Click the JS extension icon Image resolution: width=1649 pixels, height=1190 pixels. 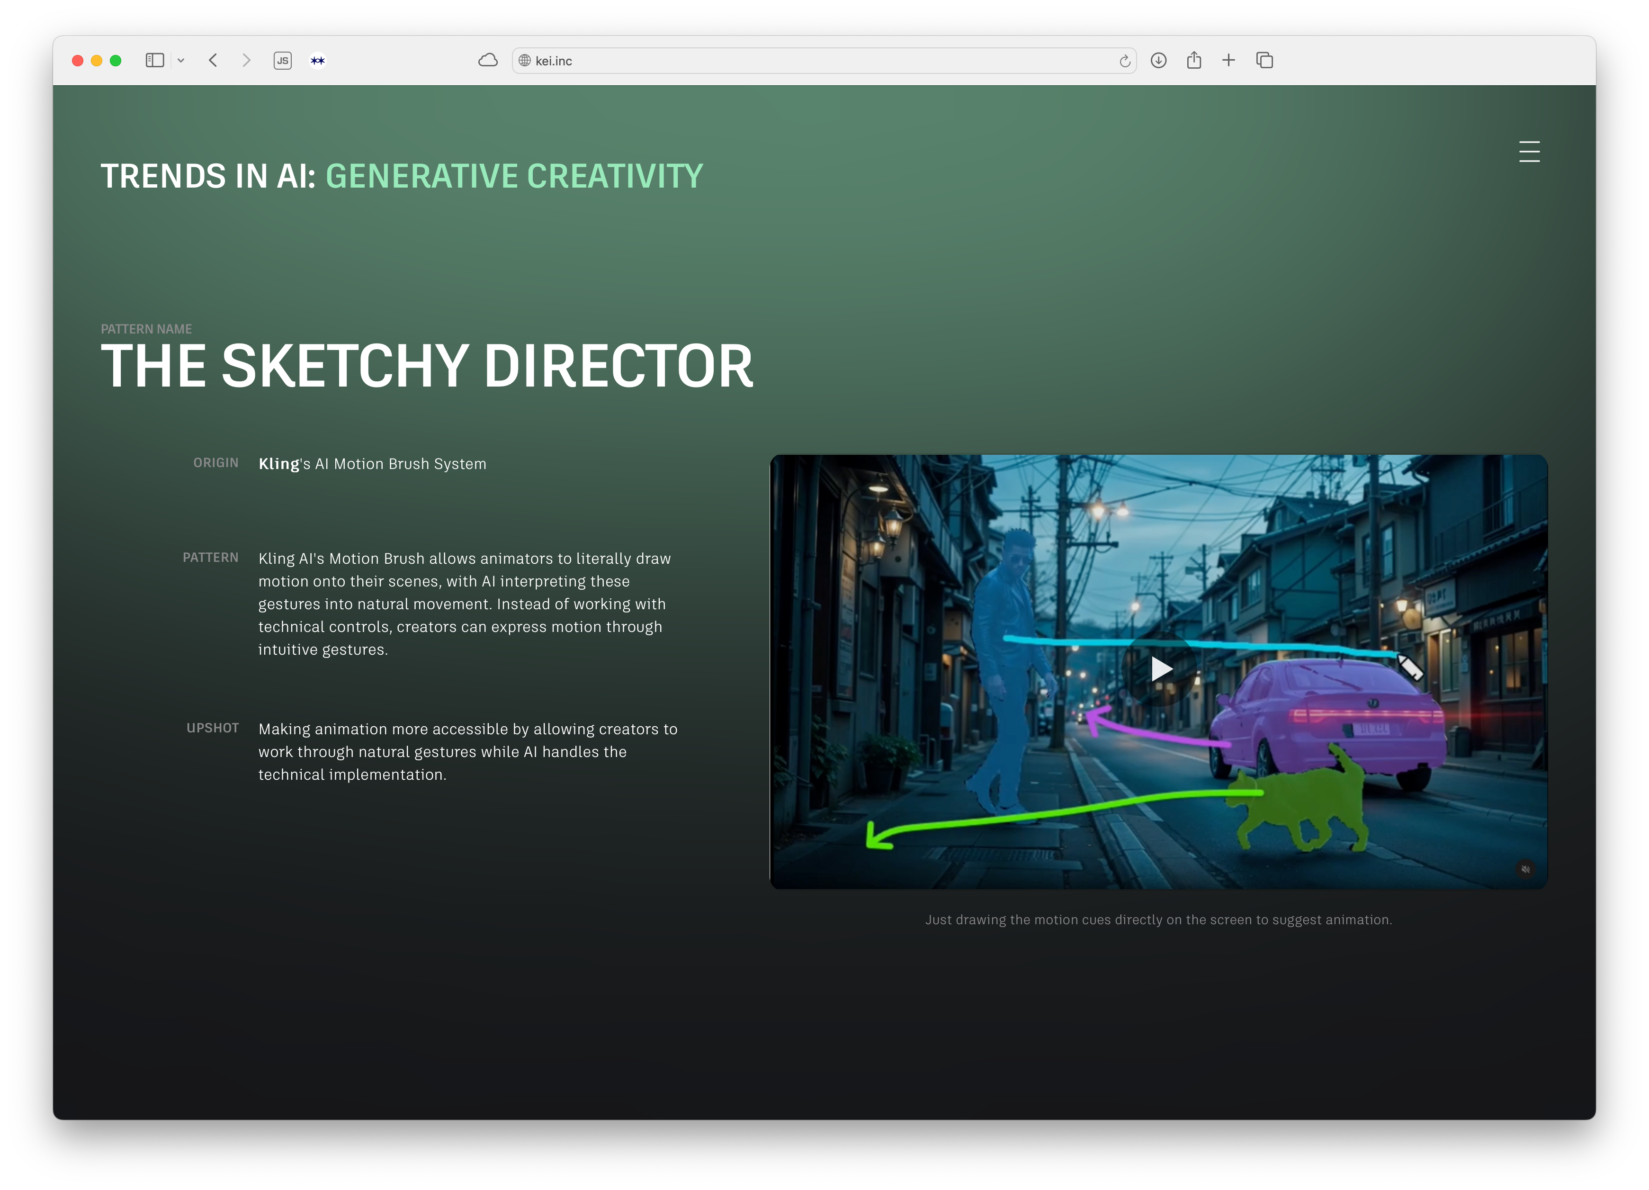click(283, 60)
